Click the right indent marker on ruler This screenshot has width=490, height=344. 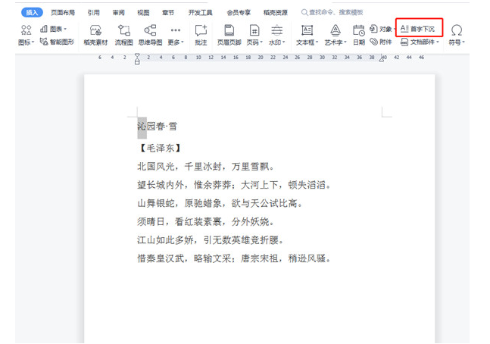pyautogui.click(x=382, y=58)
